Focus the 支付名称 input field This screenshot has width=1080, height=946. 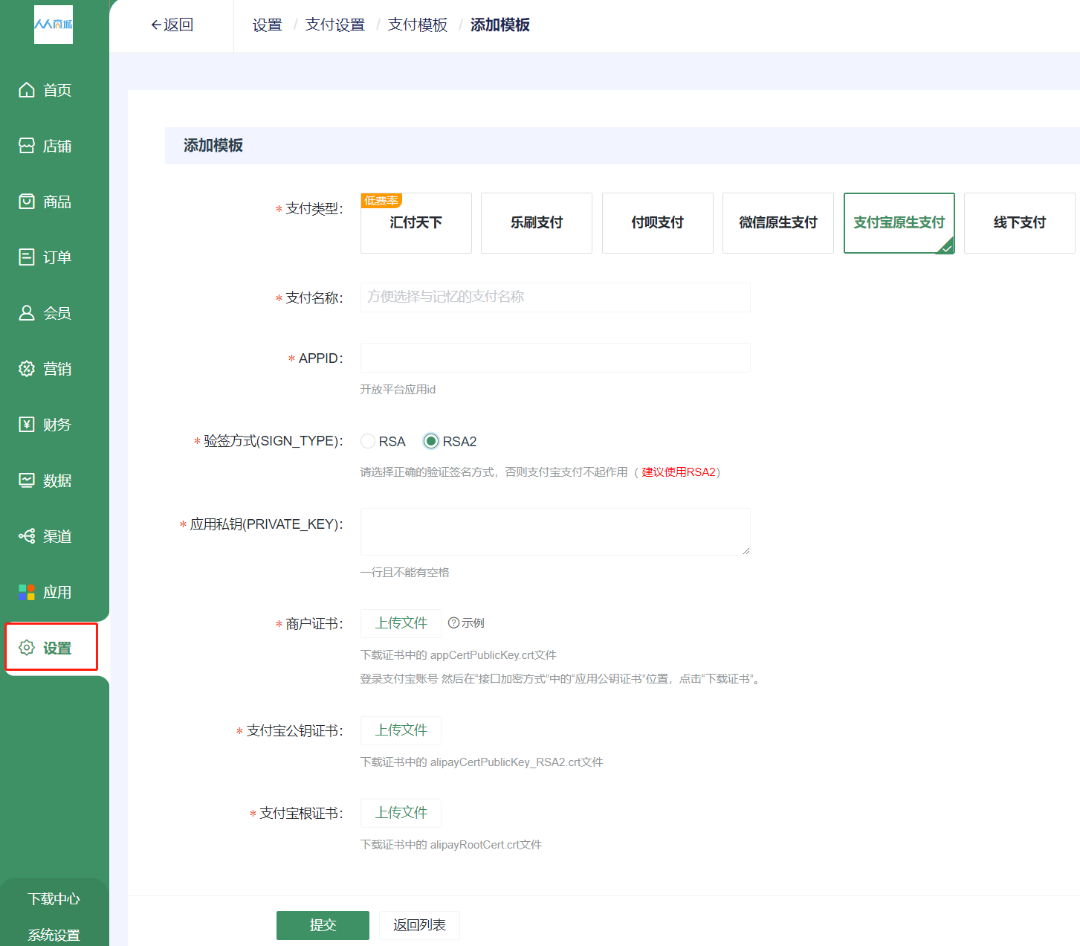pyautogui.click(x=555, y=297)
